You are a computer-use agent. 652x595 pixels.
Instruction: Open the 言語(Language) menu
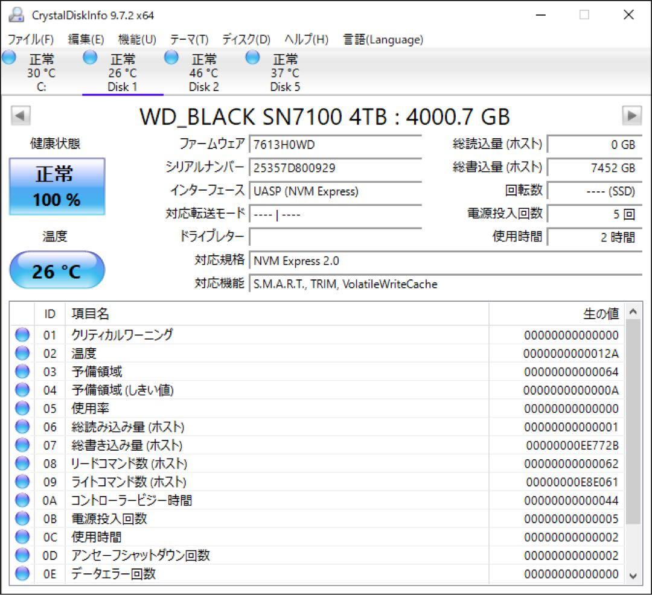383,39
